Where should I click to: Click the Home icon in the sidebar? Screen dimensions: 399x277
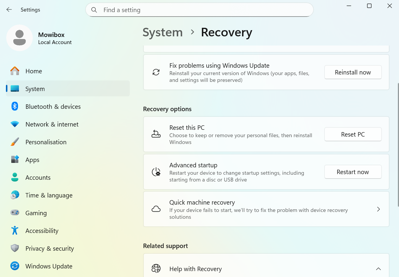point(14,71)
